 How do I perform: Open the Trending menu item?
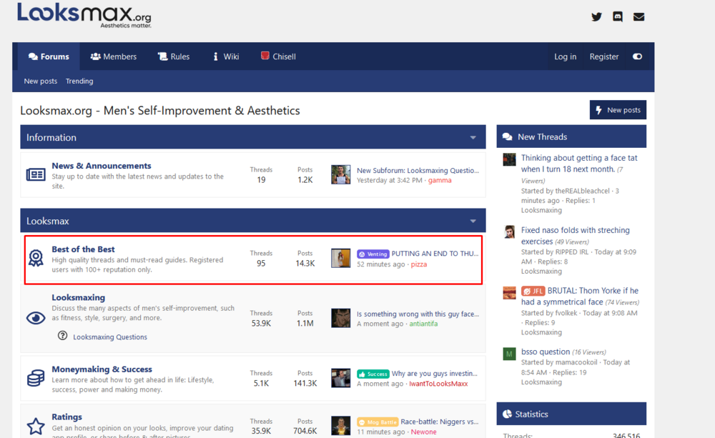pyautogui.click(x=79, y=81)
